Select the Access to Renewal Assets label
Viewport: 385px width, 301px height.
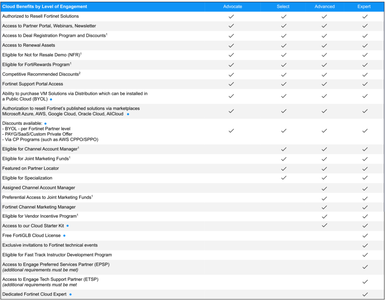pos(29,45)
